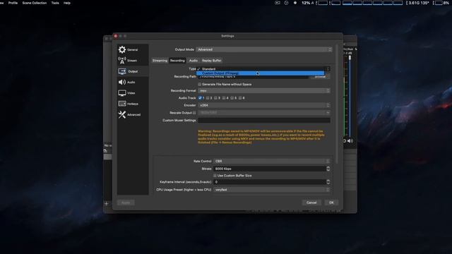Image resolution: width=452 pixels, height=254 pixels.
Task: Toggle Use Custom Buffer Size
Action: 215,176
